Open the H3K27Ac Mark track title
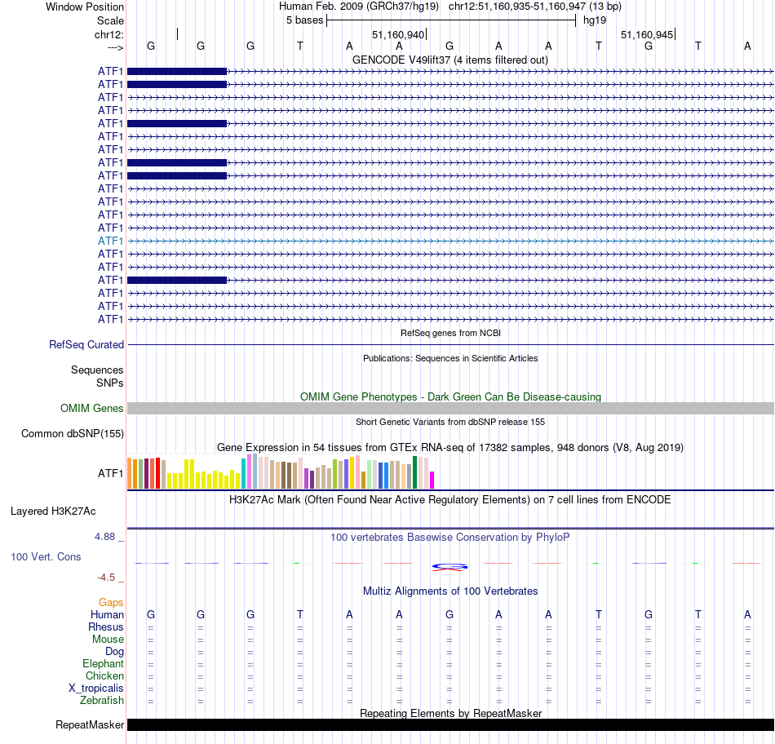This screenshot has width=775, height=744. 449,500
